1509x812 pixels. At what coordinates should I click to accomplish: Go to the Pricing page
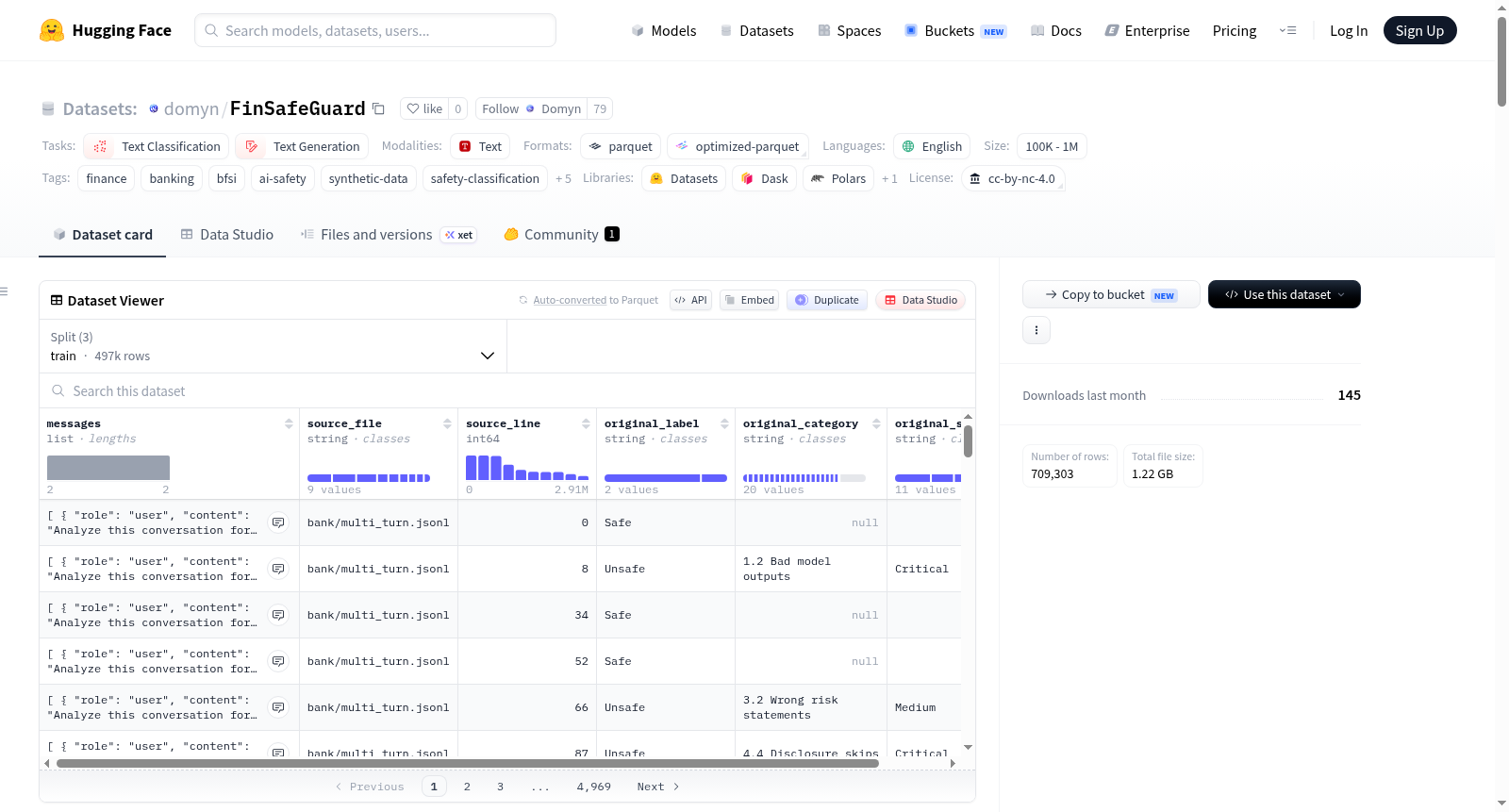tap(1235, 30)
